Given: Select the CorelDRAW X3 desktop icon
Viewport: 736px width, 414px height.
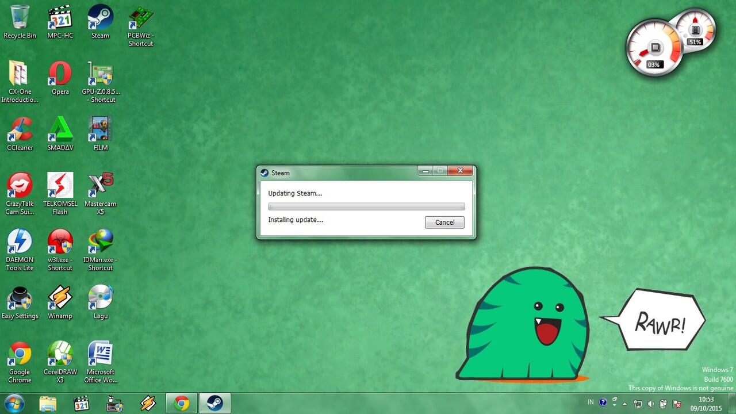Looking at the screenshot, I should [x=60, y=362].
